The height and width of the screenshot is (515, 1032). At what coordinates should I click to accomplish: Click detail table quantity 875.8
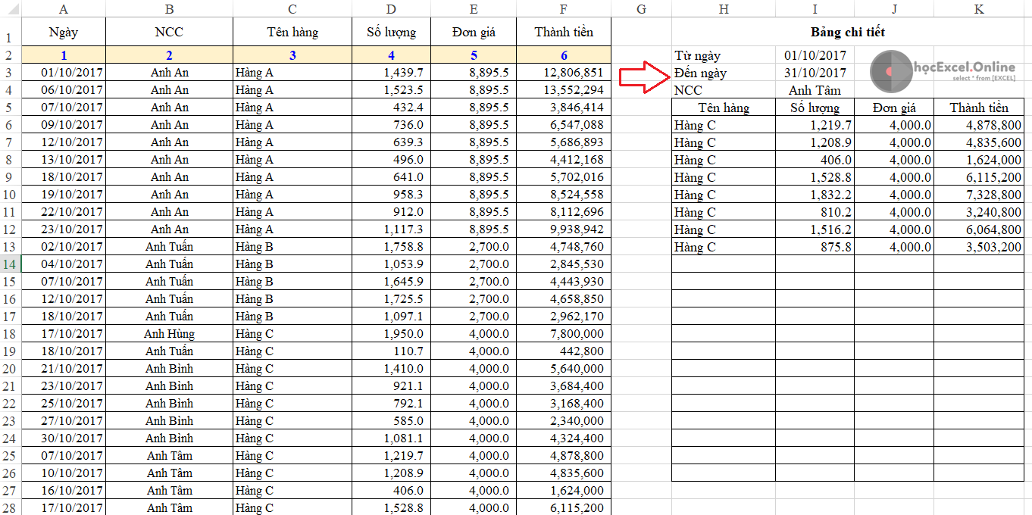coord(815,247)
